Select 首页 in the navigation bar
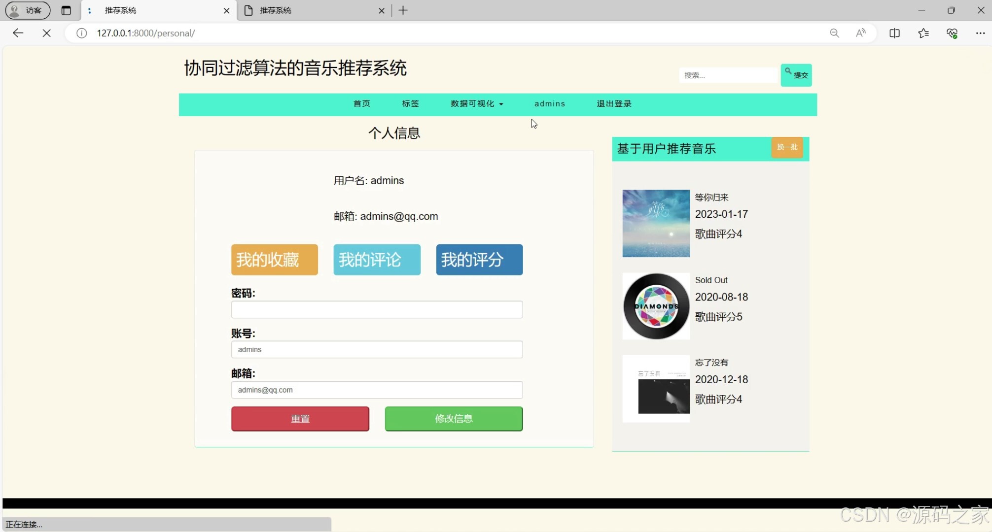Viewport: 992px width, 532px height. [361, 104]
